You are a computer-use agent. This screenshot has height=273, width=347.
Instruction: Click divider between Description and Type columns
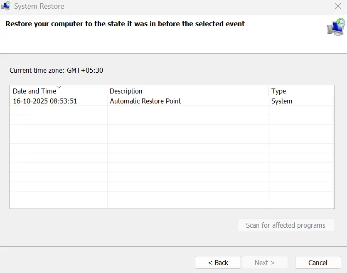click(x=269, y=91)
